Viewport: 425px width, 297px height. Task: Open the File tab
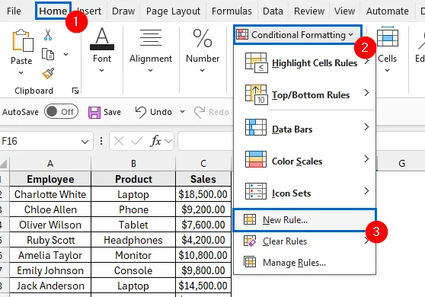click(14, 11)
